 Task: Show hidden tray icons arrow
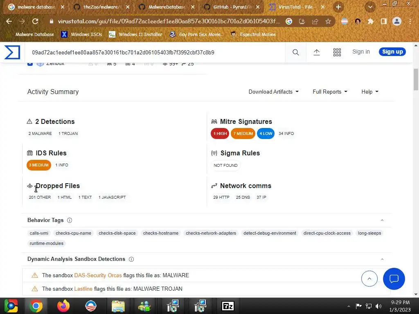tap(349, 306)
